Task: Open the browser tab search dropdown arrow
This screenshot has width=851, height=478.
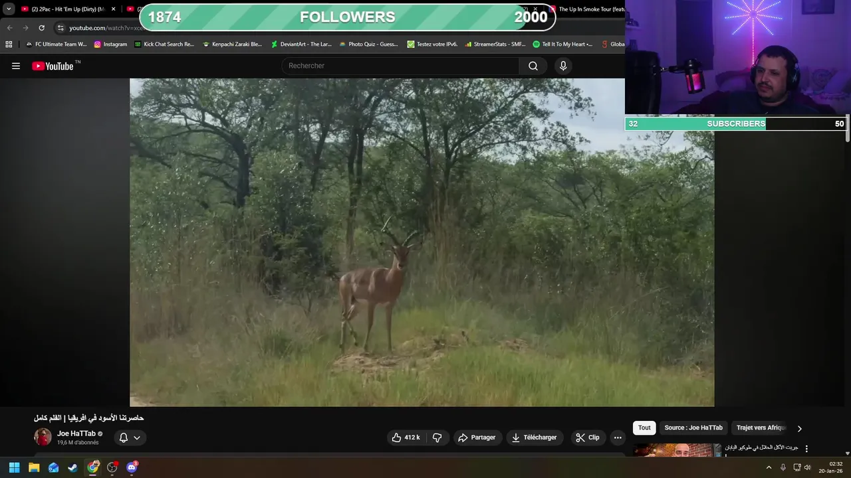Action: 9,9
